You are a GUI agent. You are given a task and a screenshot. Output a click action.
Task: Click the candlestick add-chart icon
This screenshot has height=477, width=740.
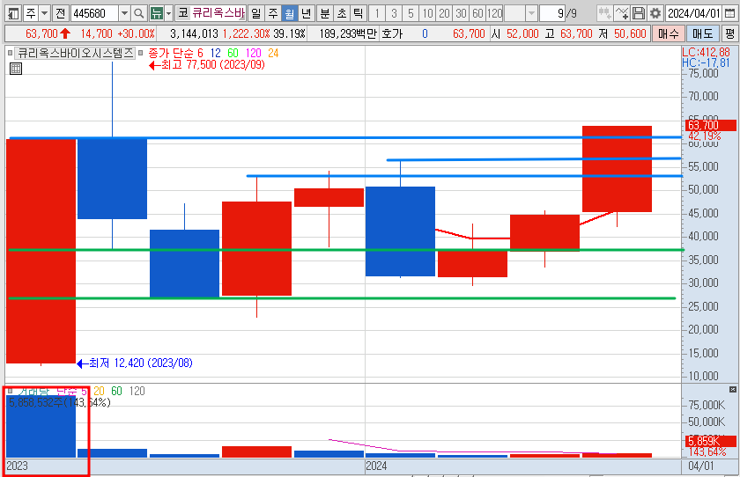604,13
